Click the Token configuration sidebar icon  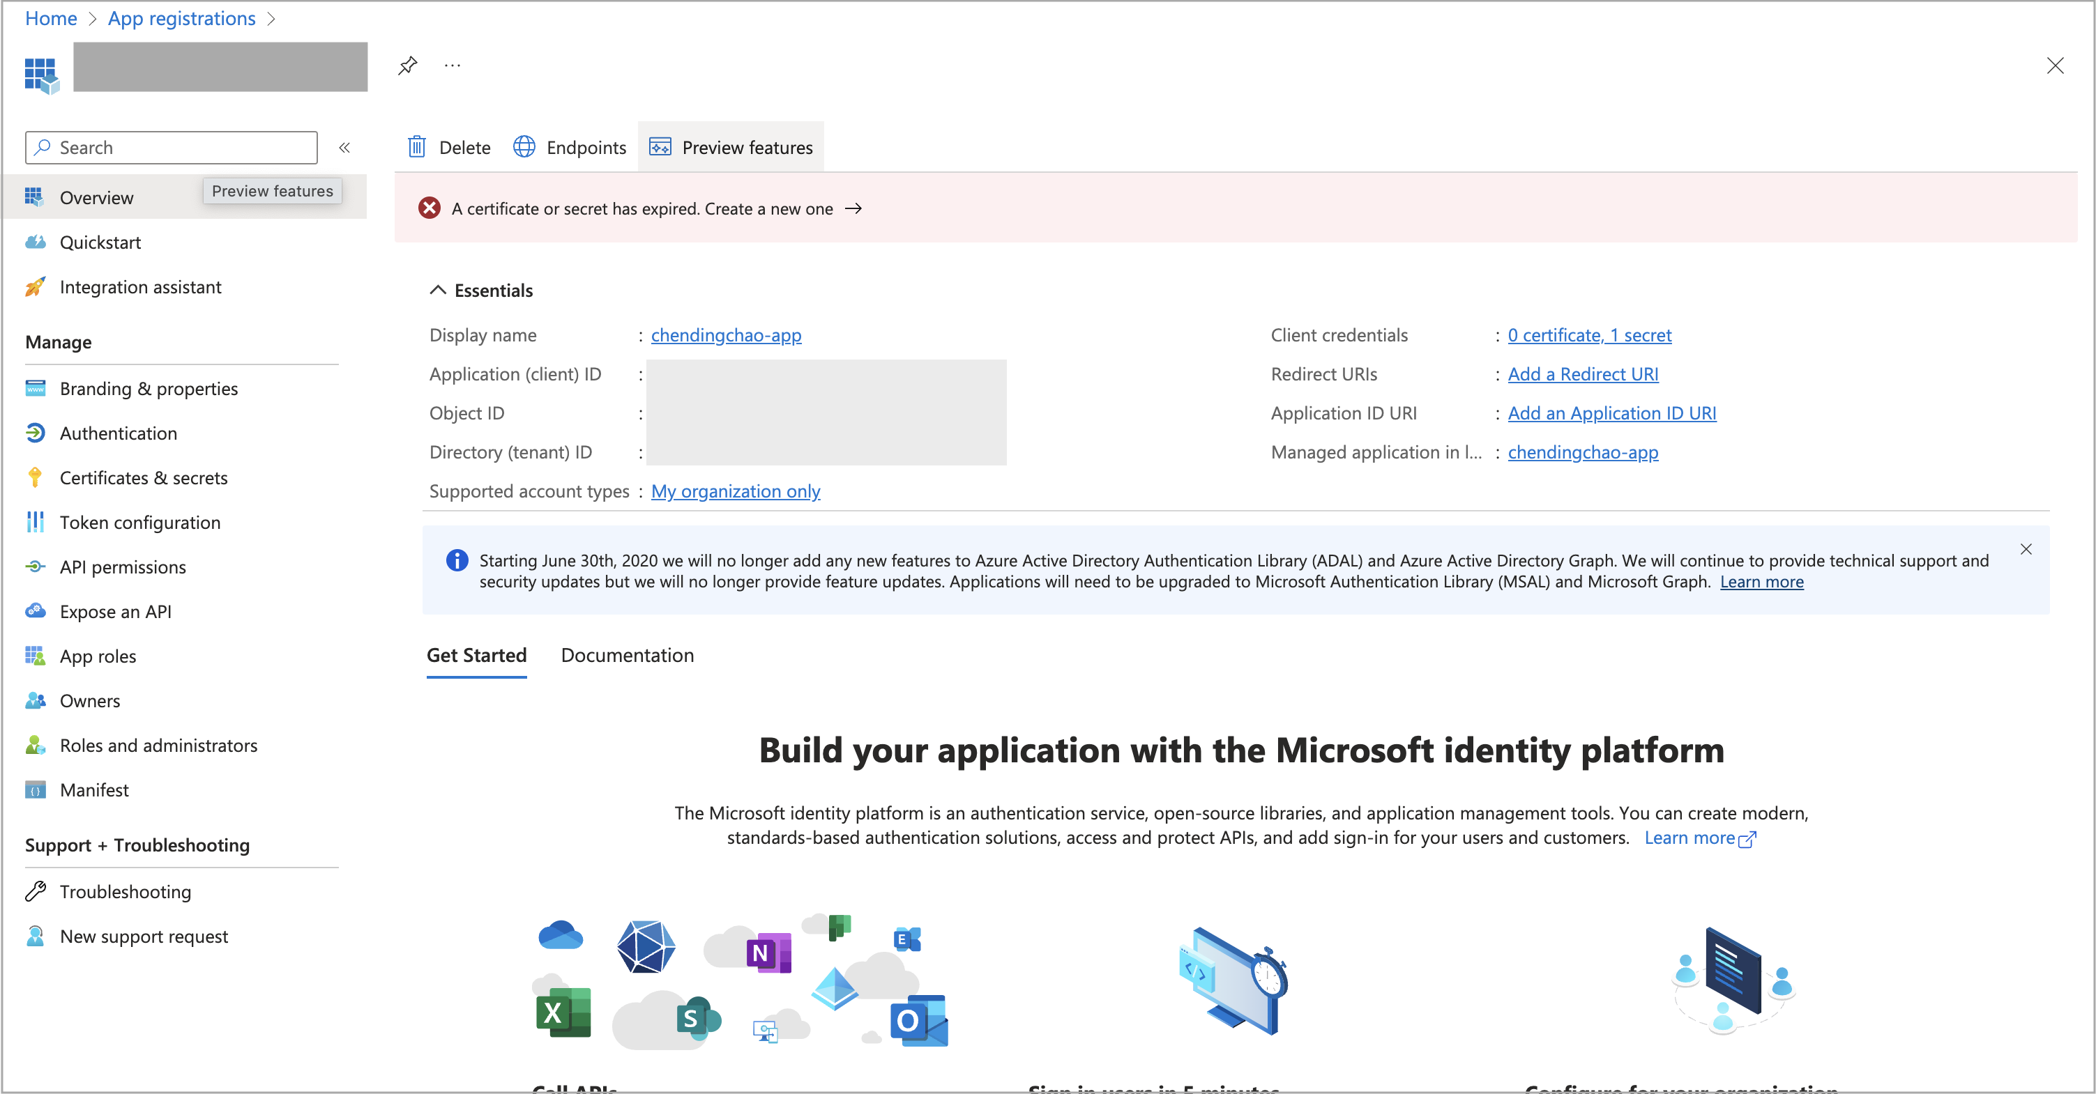pos(36,522)
